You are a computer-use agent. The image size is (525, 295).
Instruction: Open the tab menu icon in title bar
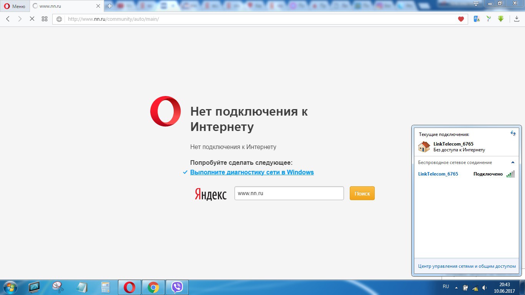477,4
